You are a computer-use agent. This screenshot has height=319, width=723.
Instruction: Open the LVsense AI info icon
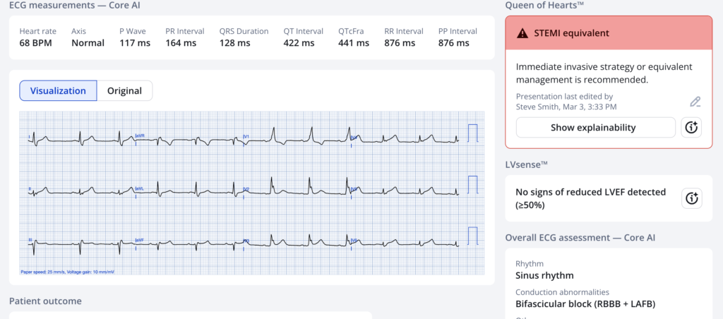click(691, 198)
